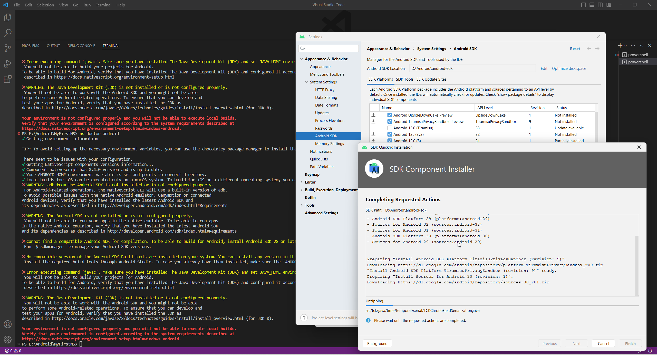This screenshot has width=657, height=355.
Task: Open Run and Debug view icon
Action: (8, 63)
